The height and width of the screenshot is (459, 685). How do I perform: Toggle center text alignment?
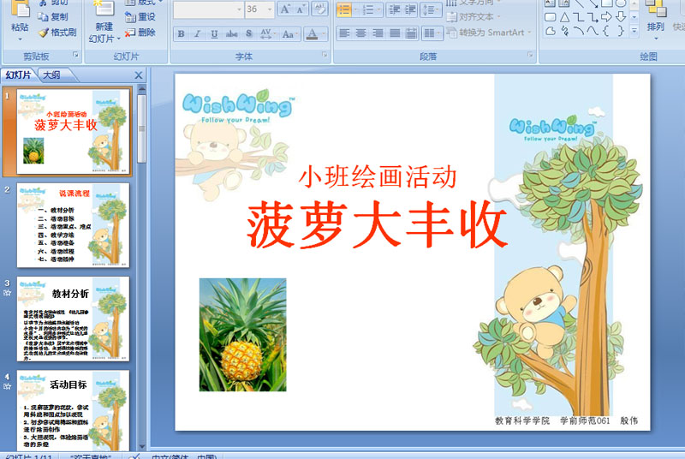coord(360,33)
